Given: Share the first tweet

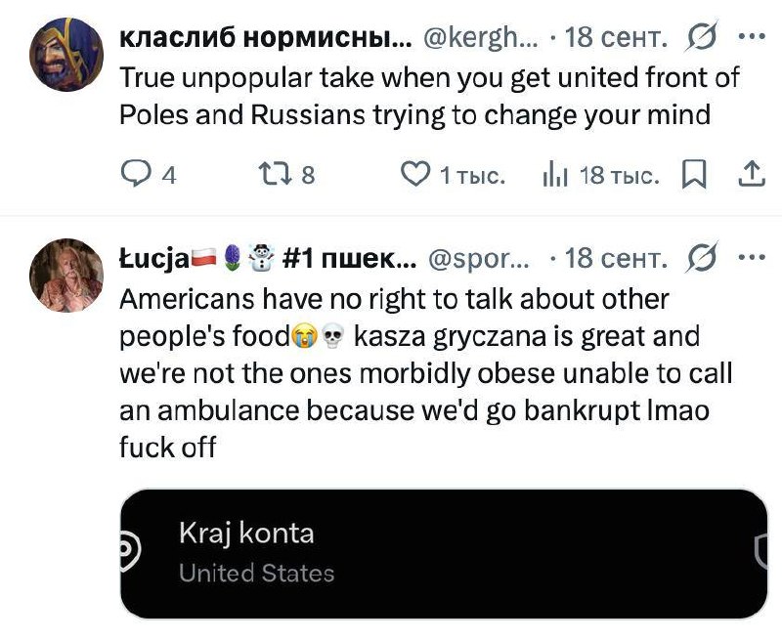Looking at the screenshot, I should [x=752, y=175].
